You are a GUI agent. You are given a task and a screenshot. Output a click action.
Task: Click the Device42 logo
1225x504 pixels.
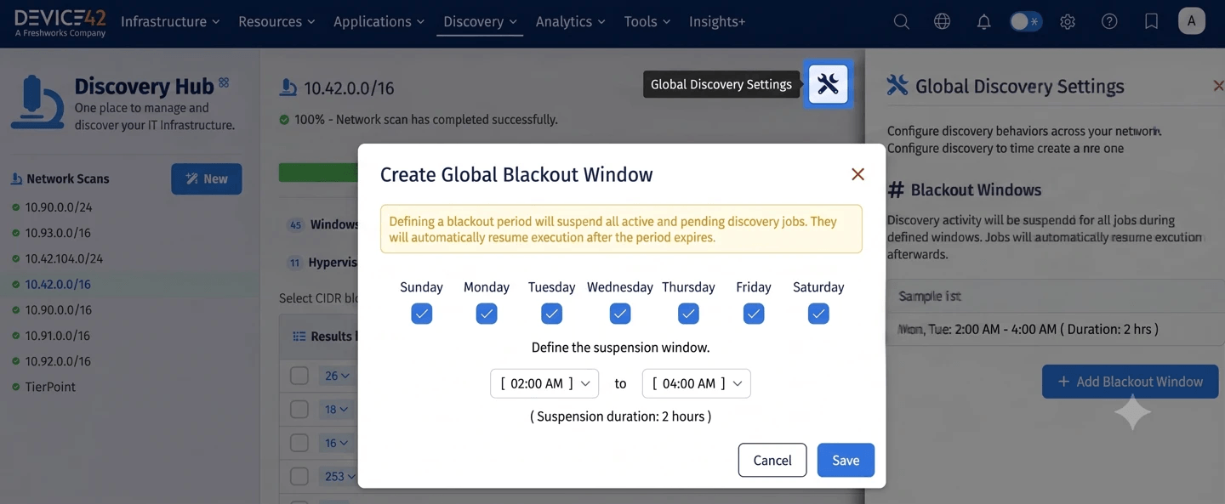coord(61,22)
